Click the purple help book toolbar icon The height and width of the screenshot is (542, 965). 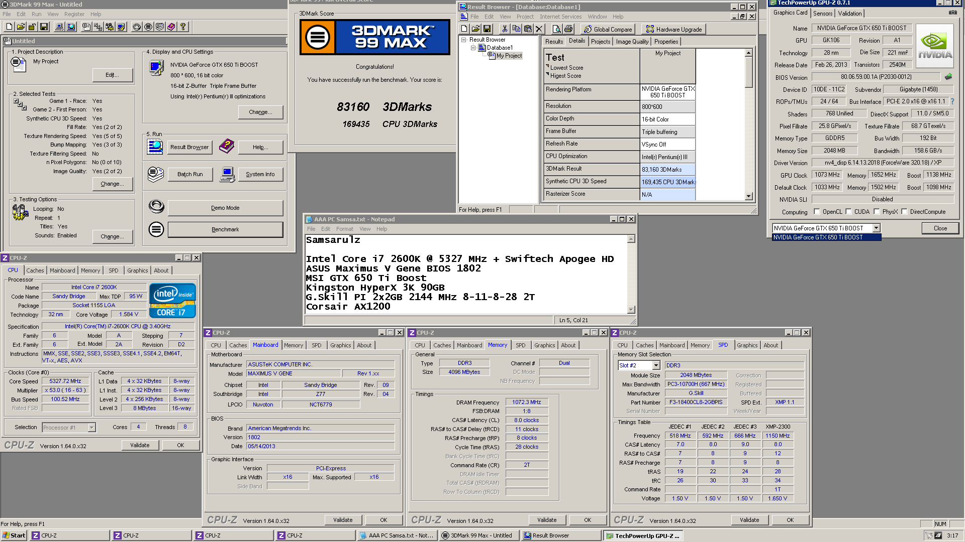pos(171,27)
